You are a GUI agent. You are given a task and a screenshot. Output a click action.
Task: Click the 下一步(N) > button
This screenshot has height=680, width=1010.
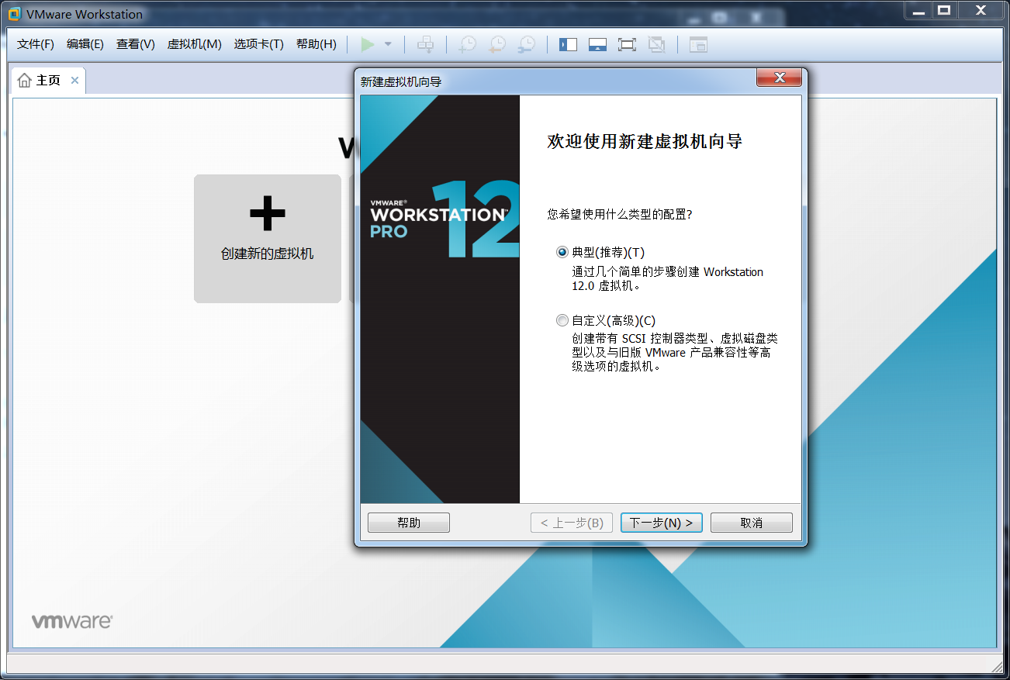[662, 523]
